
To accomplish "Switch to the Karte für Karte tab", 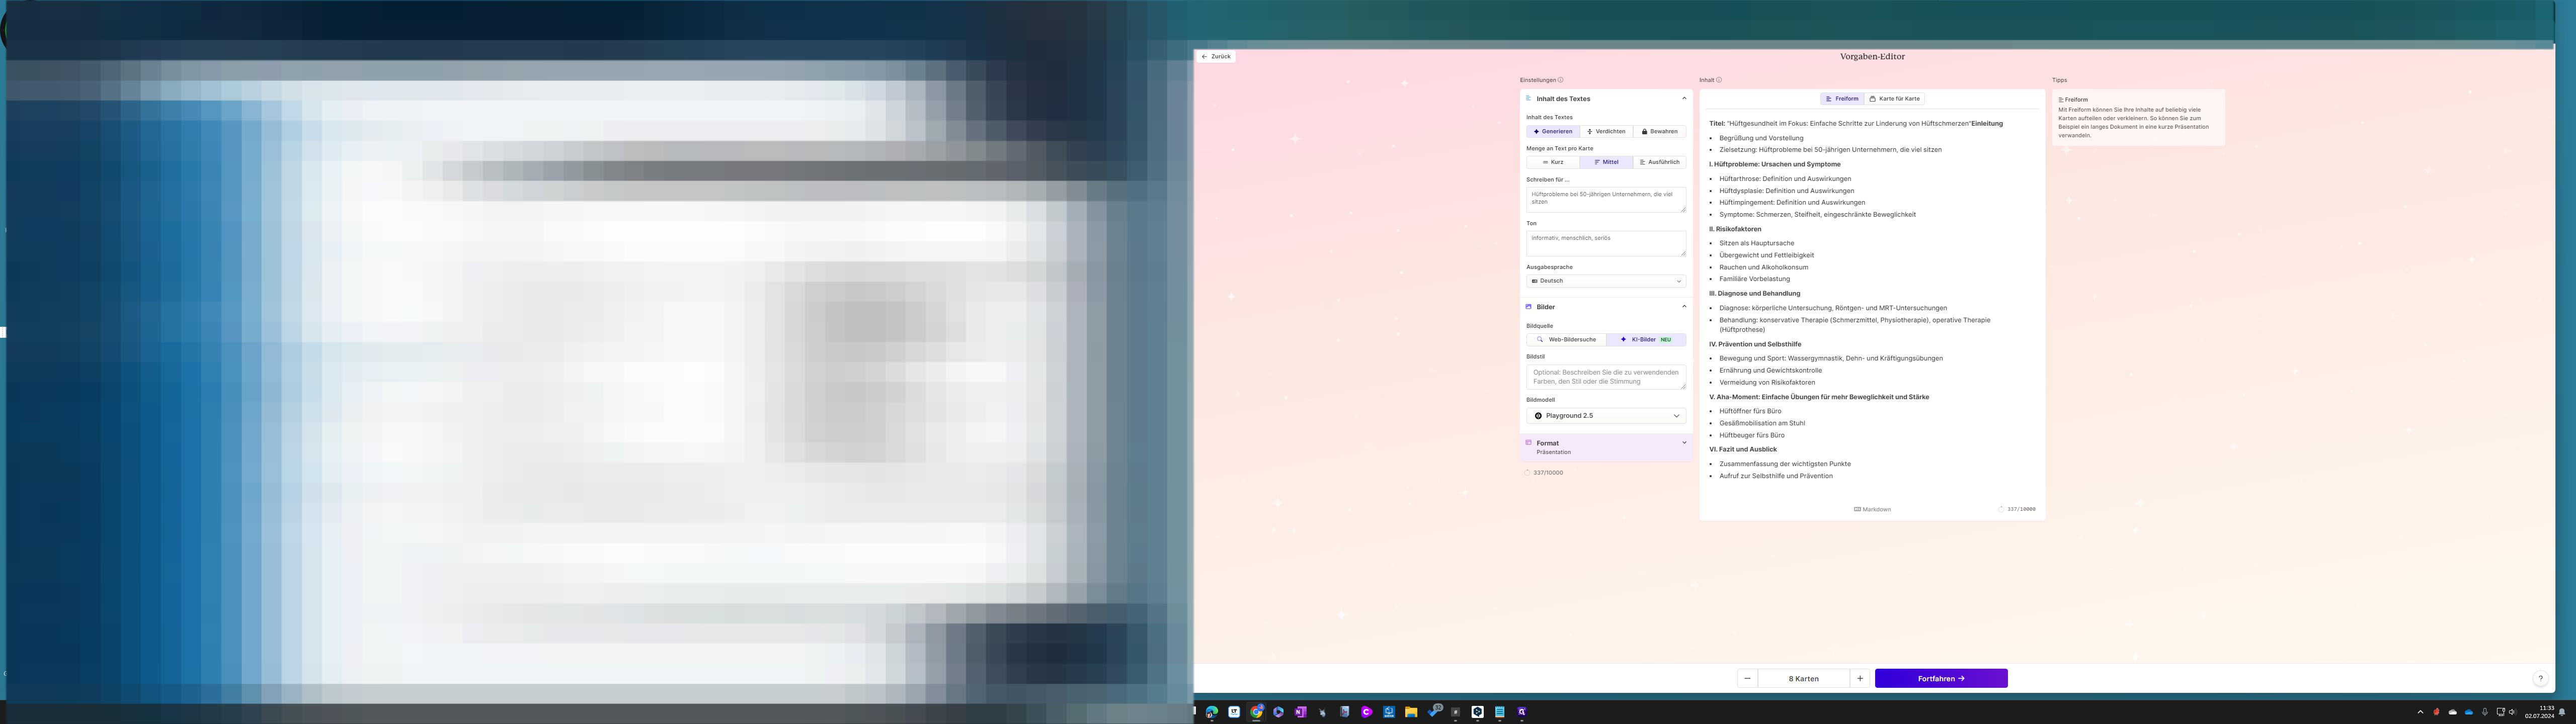I will coord(1894,99).
